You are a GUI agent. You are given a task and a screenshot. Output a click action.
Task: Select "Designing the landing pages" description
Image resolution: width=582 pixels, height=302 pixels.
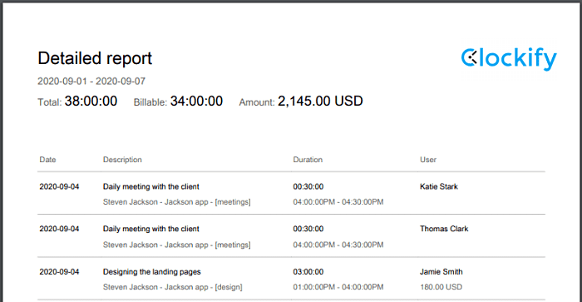pyautogui.click(x=152, y=272)
